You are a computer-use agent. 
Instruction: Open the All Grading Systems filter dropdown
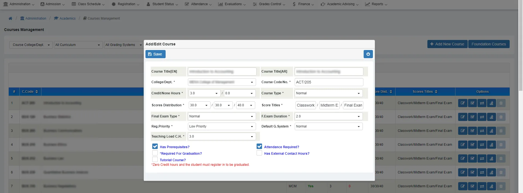click(124, 45)
